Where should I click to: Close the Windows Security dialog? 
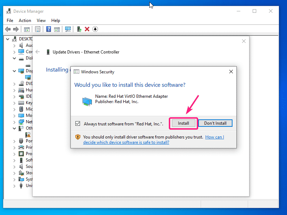point(231,72)
